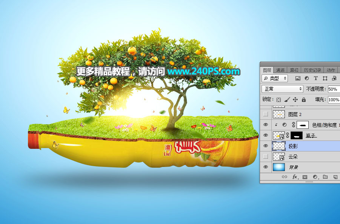Switch to the 动作 tab
The height and width of the screenshot is (224, 340).
[331, 70]
